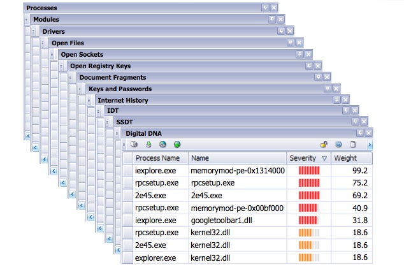
Task: Select the memorymod-pe-0x1314000 entry
Action: 237,171
